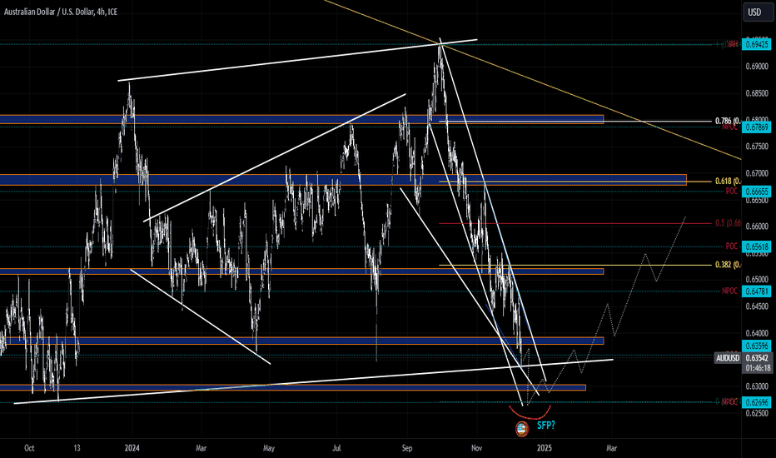Select the 'SFP?' text annotation
This screenshot has height=458, width=776.
[546, 425]
